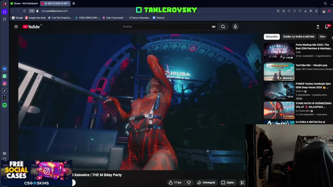
Task: Open YouTube Mix – Muzyka pop thumbnail
Action: (279, 72)
